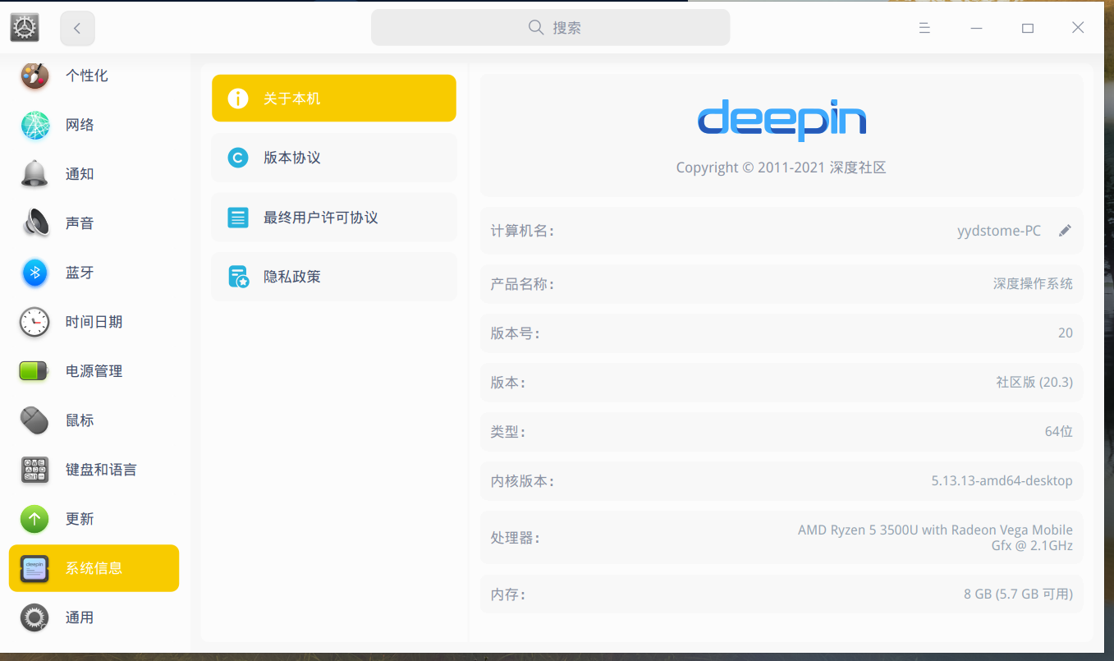Click edition value 社区版 (20.3)

tap(1034, 382)
